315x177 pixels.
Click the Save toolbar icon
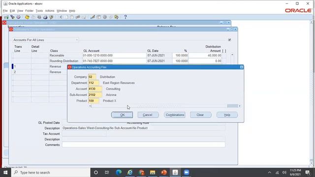point(27,17)
